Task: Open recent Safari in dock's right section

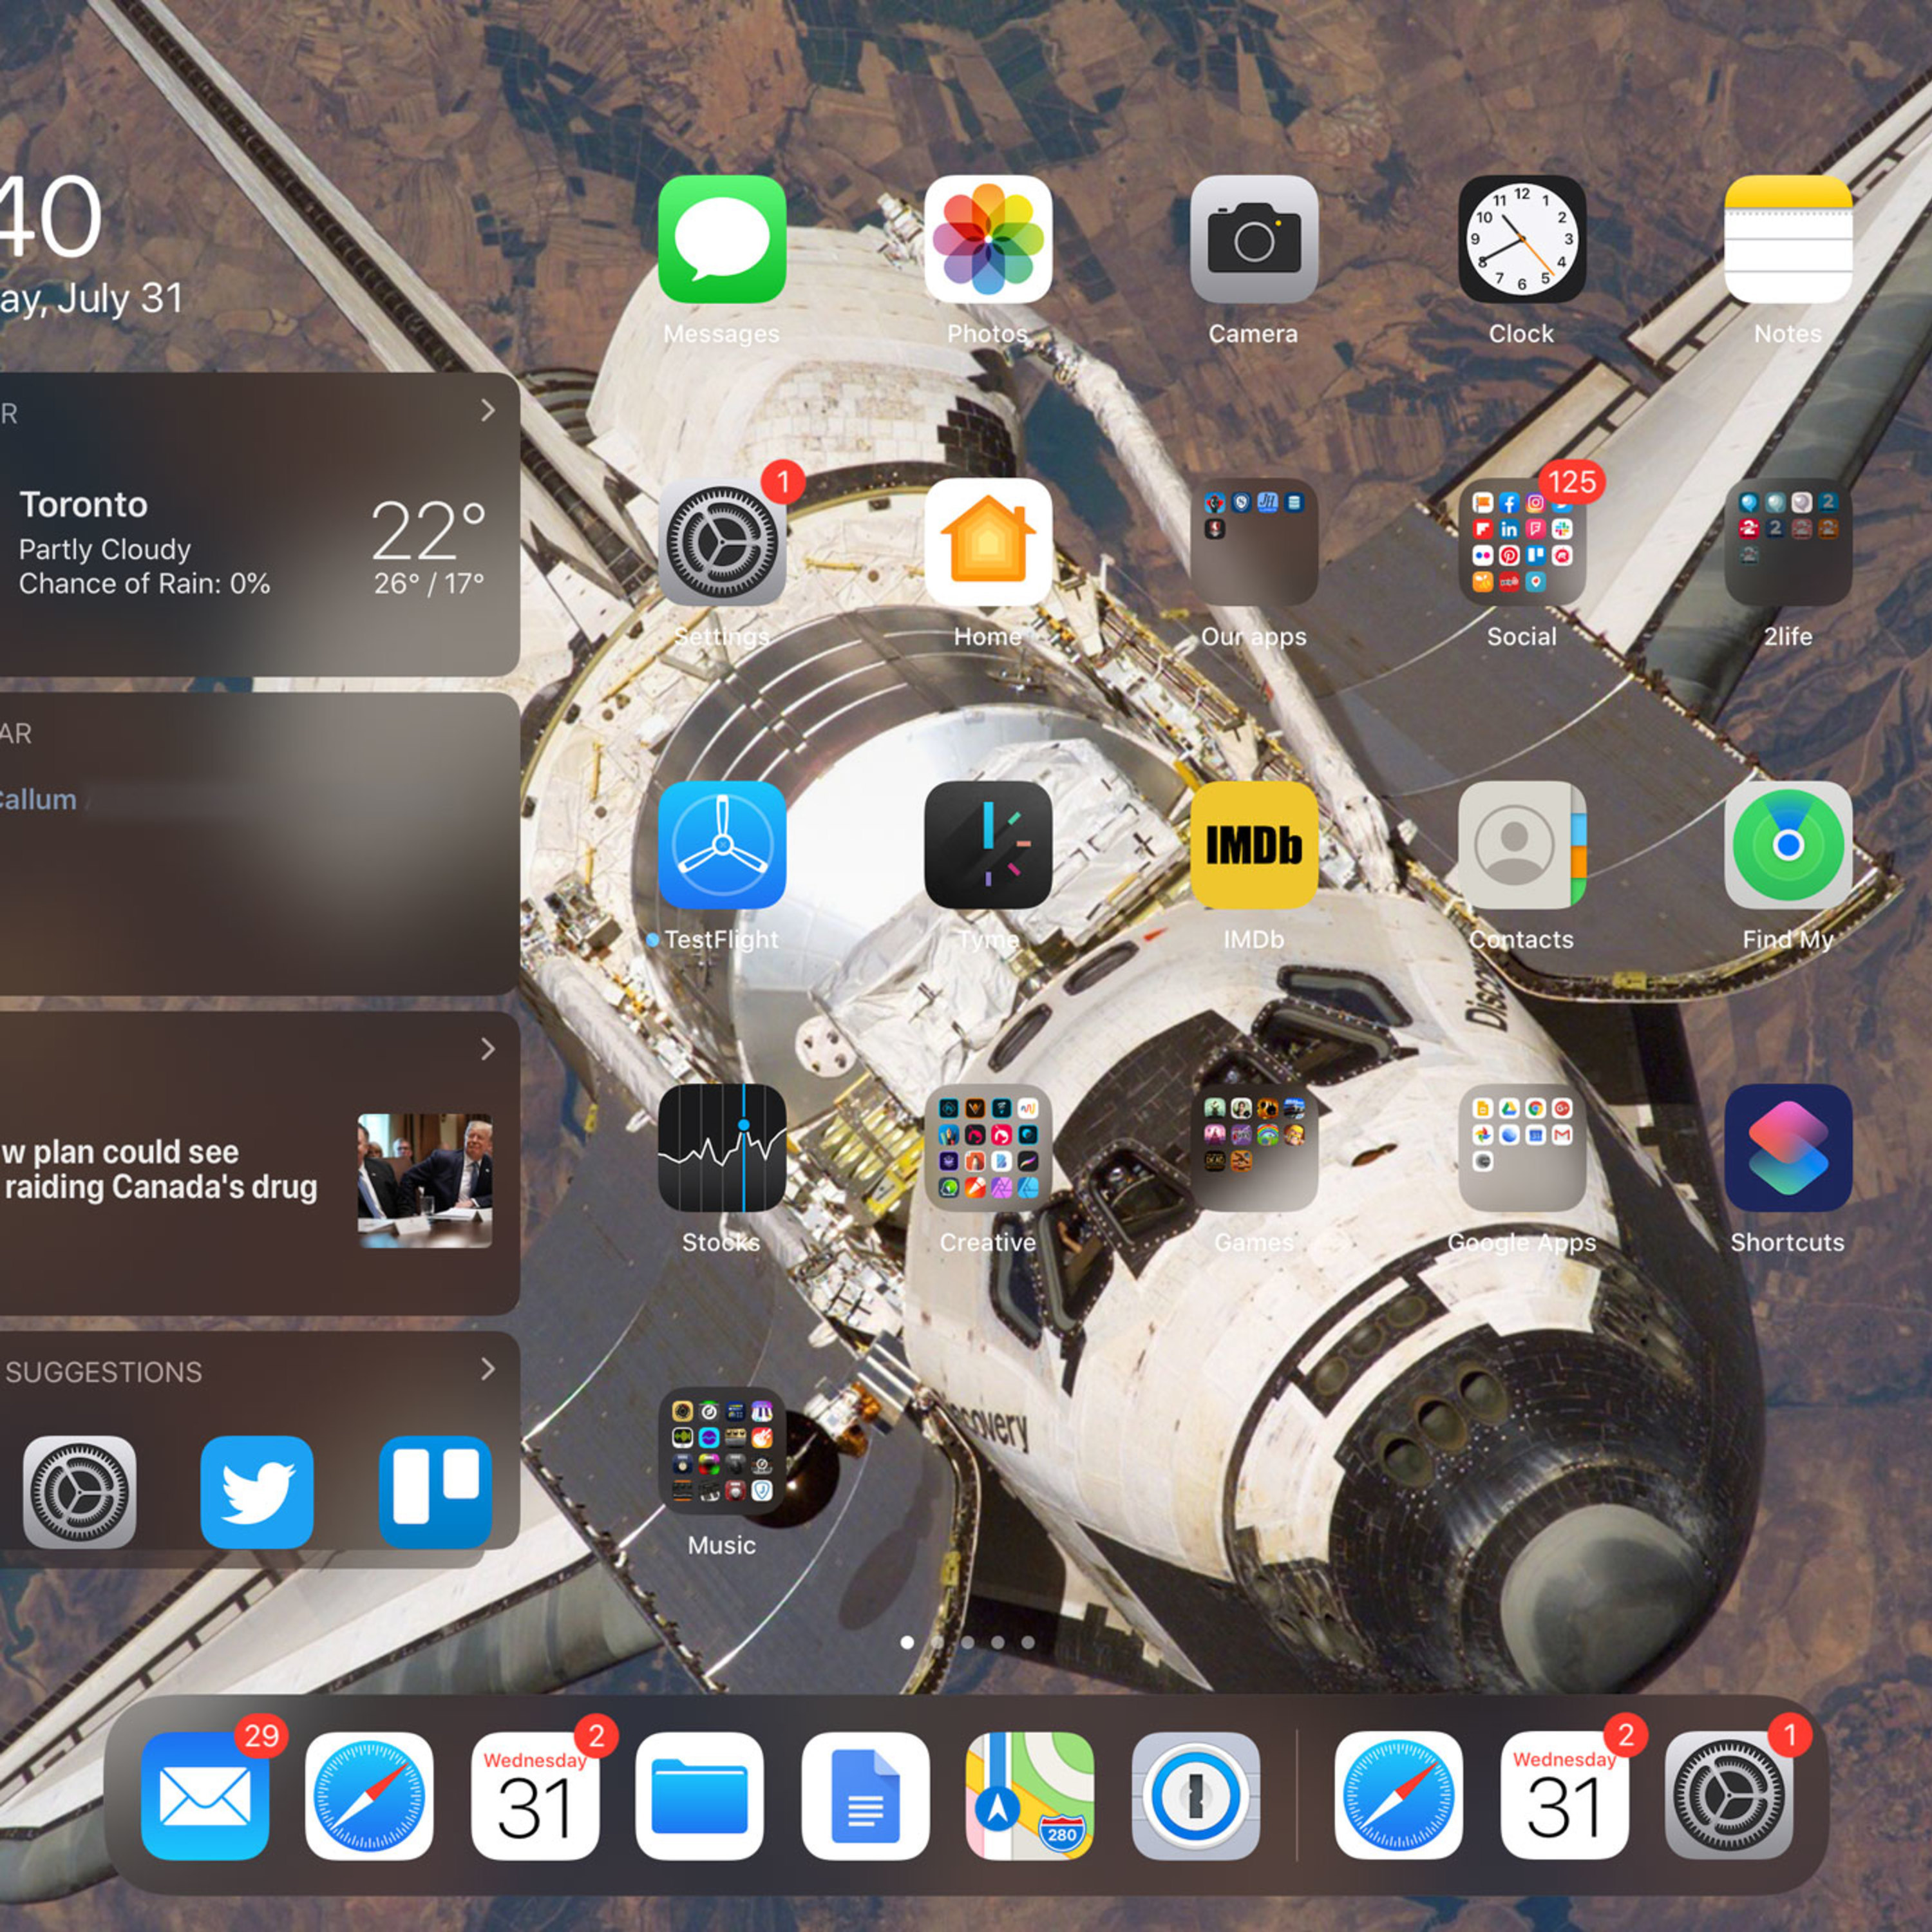Action: 1398,1796
